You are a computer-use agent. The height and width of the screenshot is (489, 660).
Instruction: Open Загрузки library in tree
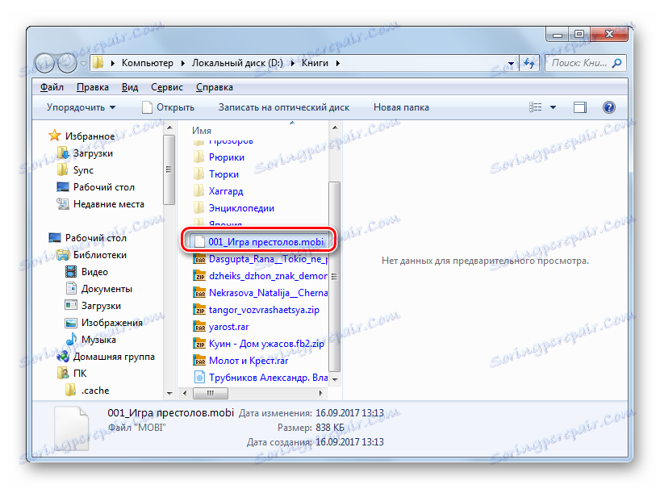101,306
